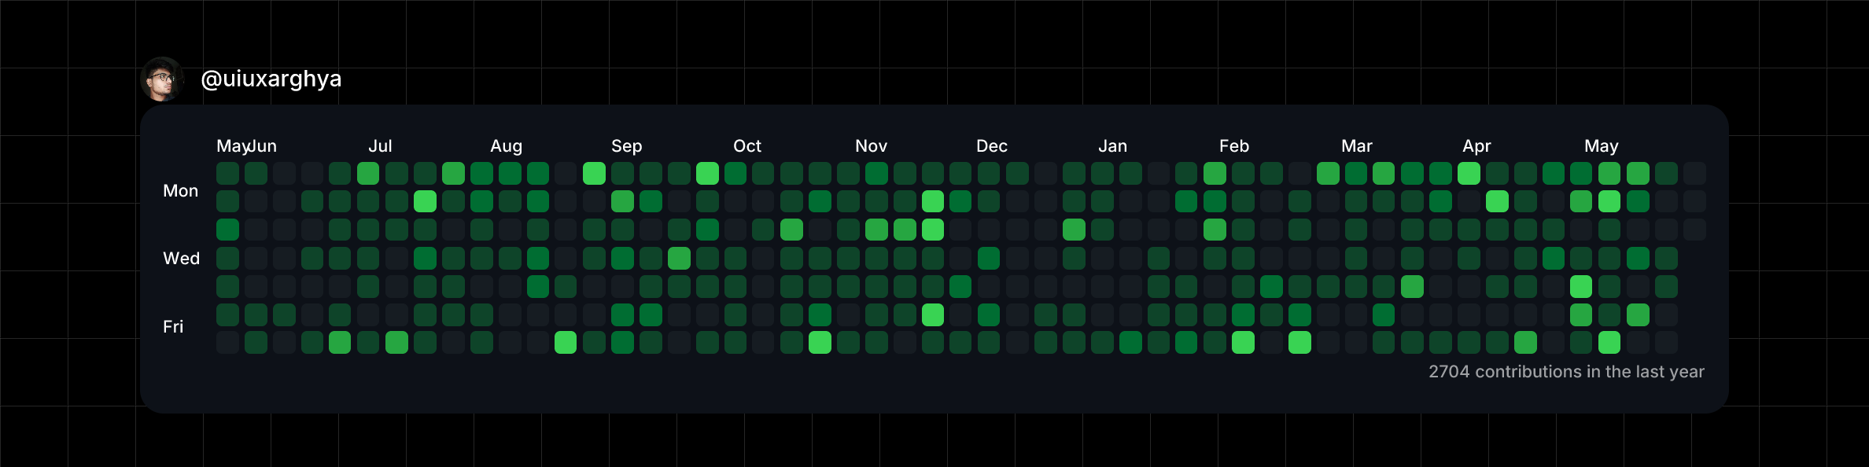Click the user avatar photo
The width and height of the screenshot is (1869, 467).
click(x=162, y=79)
